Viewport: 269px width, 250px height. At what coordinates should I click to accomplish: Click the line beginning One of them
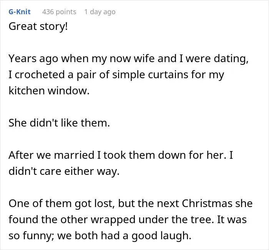(x=131, y=203)
